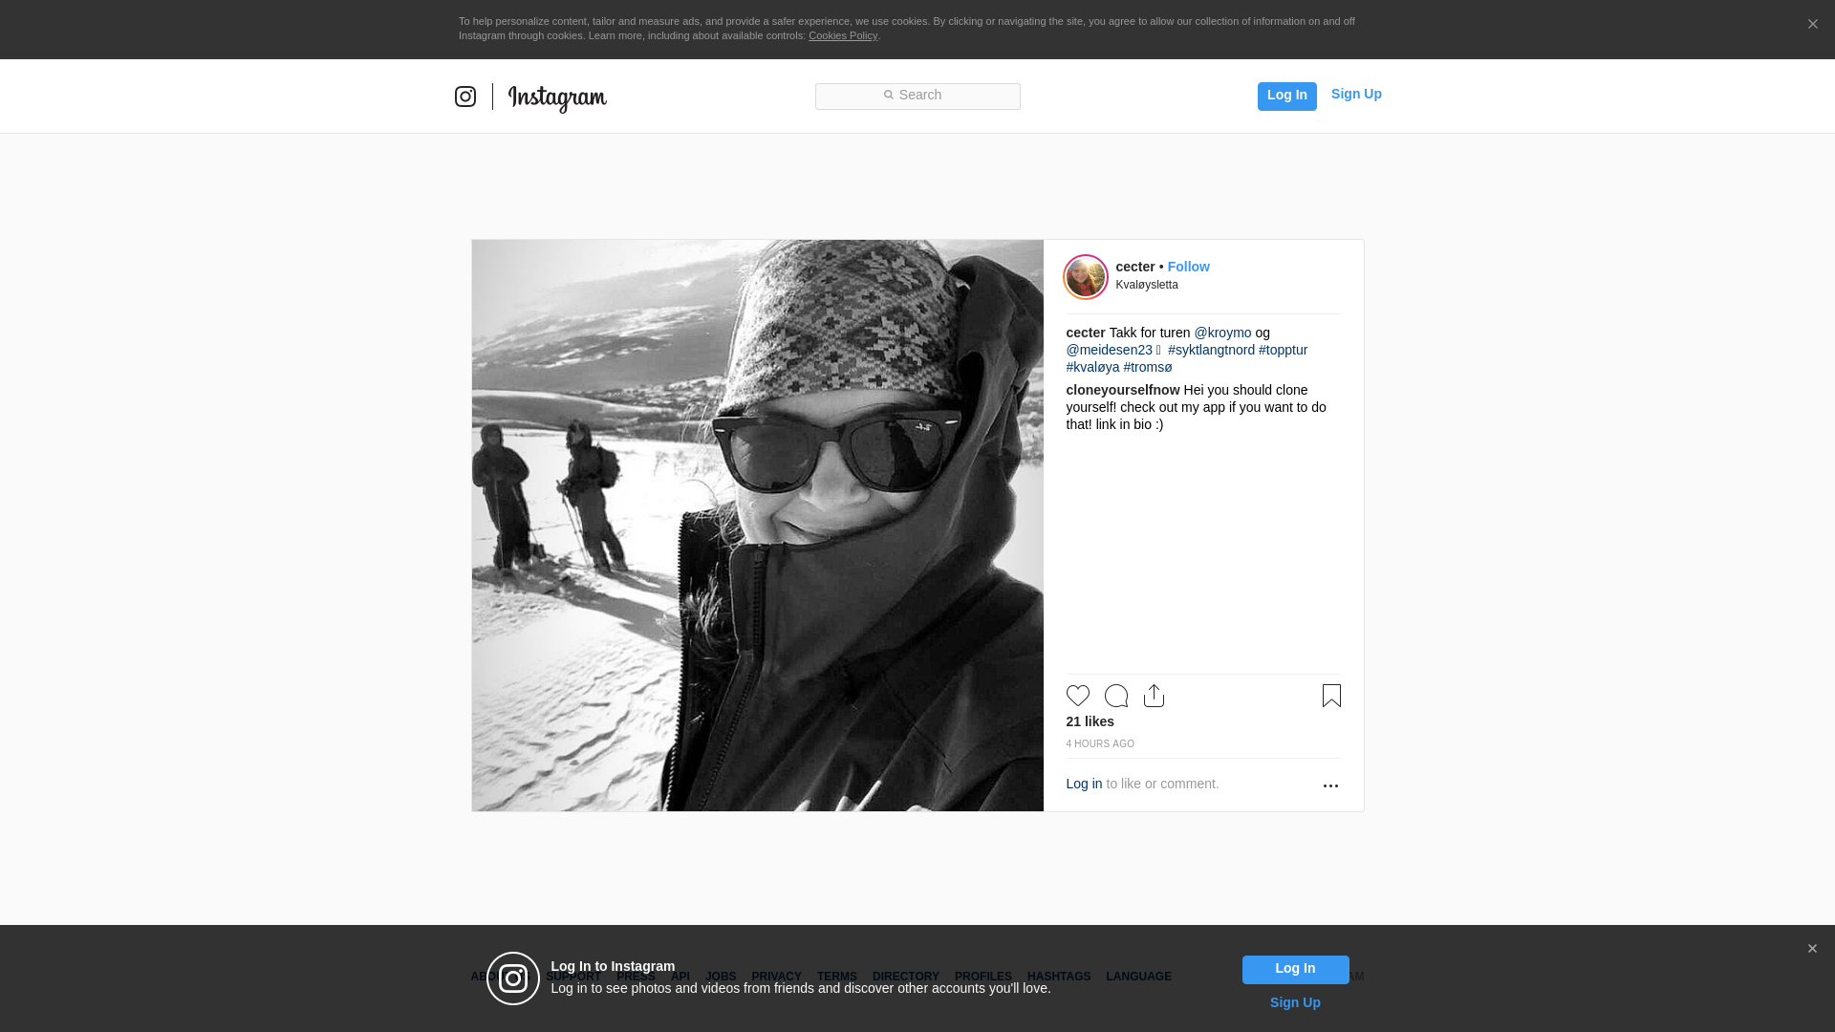Open comments with speech bubble icon

(1115, 696)
